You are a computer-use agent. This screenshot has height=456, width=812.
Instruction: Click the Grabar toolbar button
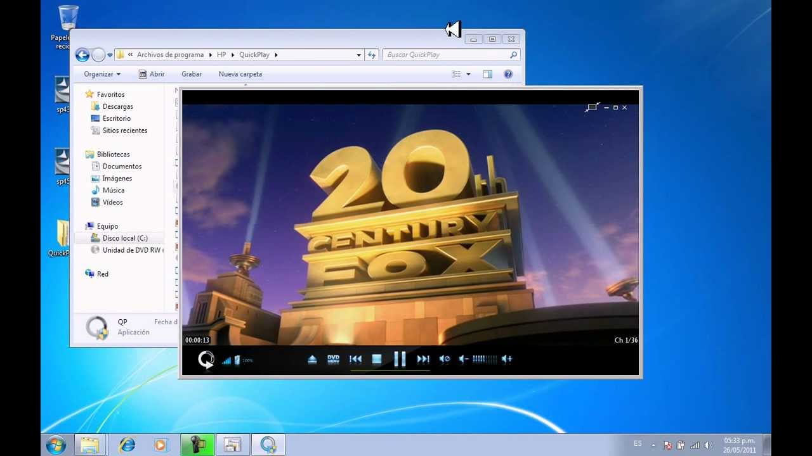point(192,74)
